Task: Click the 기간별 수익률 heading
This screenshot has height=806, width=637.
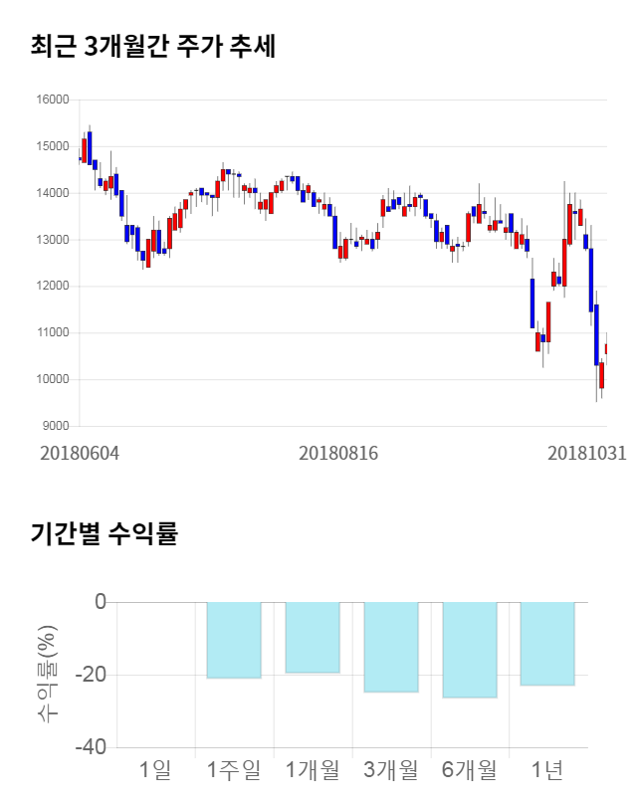Action: [x=104, y=533]
